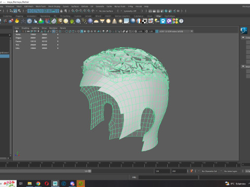
Task: Click the question mark help shelf icon
Action: pyautogui.click(x=181, y=21)
